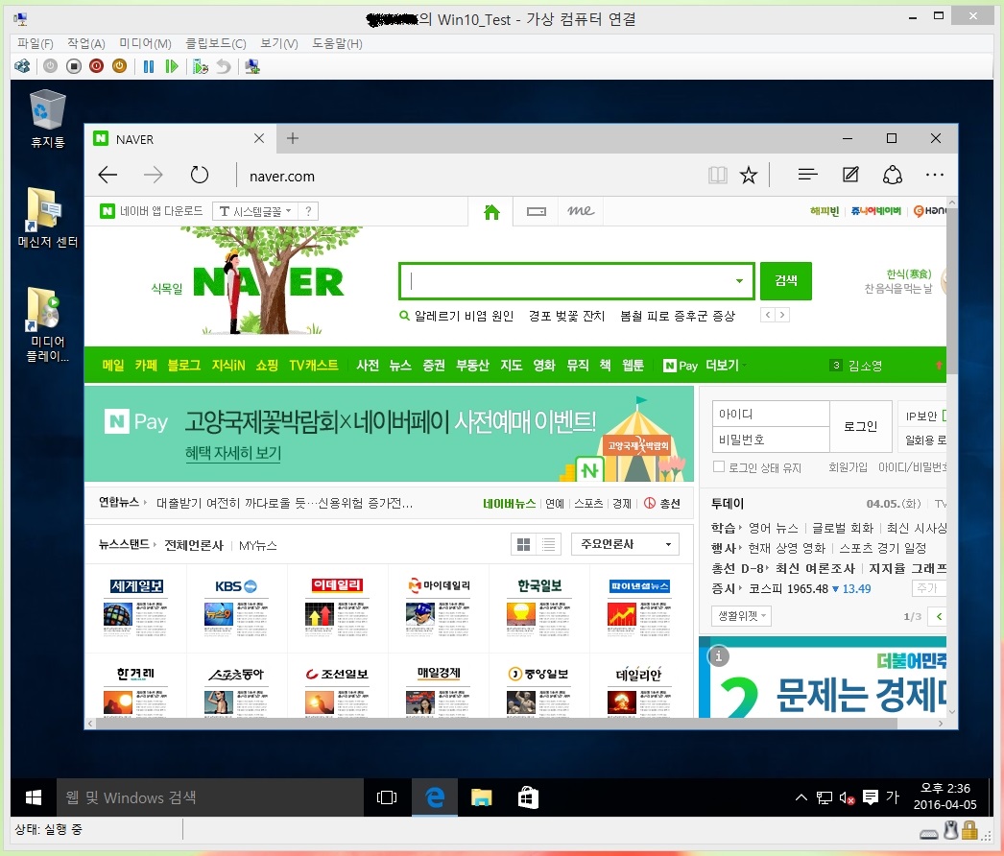Open 메일 in Naver menu
Screen dimensions: 1004x856
pyautogui.click(x=112, y=365)
